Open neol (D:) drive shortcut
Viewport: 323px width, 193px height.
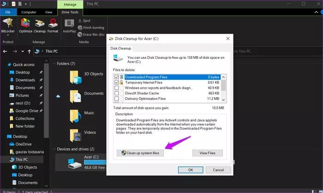[20, 103]
